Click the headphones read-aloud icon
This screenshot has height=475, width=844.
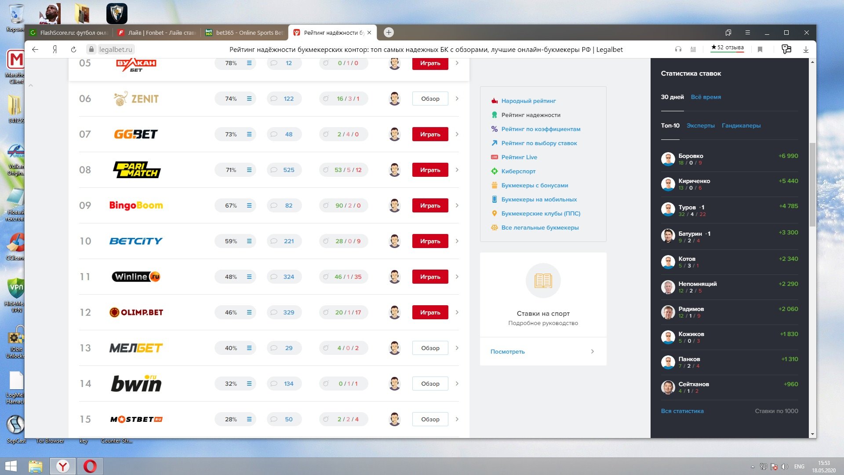(678, 50)
